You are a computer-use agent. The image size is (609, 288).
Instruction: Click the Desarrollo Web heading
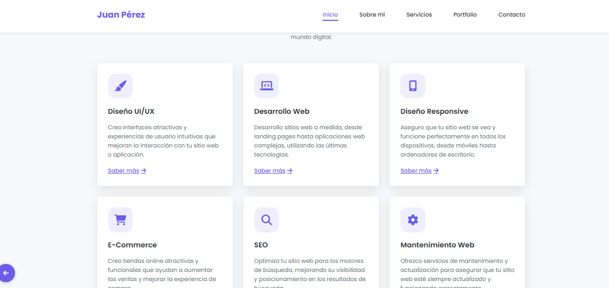click(x=281, y=112)
